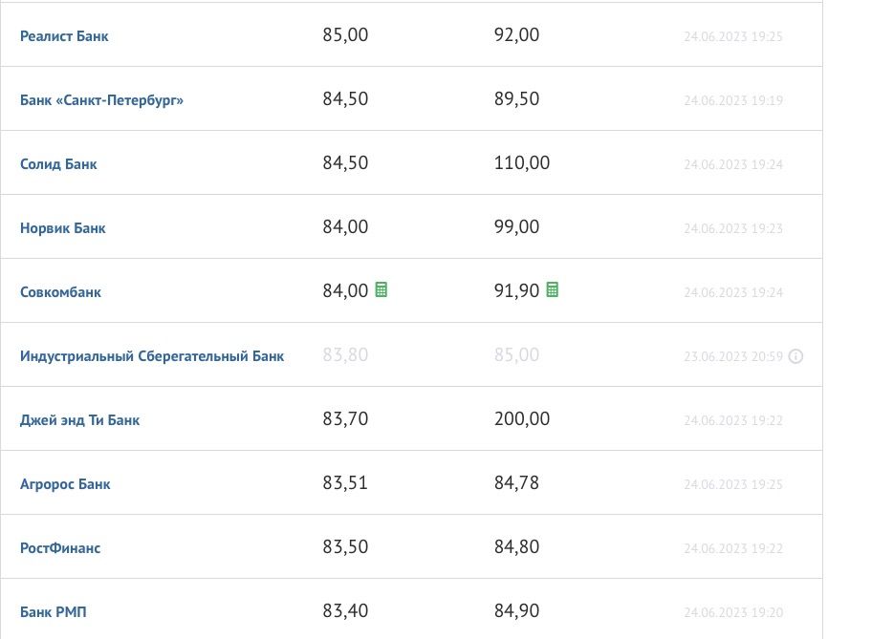Click Реалист Банк's 85,00 buy rate

[345, 35]
